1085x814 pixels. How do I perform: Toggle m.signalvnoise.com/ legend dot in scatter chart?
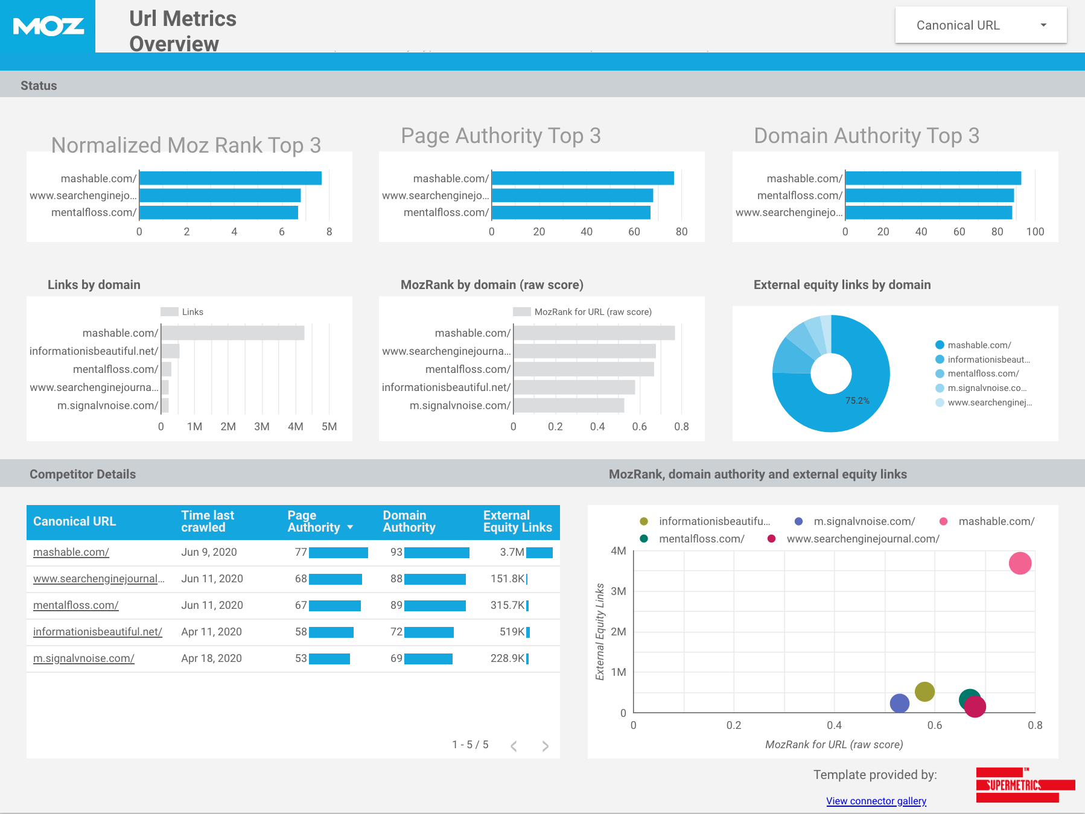click(799, 521)
